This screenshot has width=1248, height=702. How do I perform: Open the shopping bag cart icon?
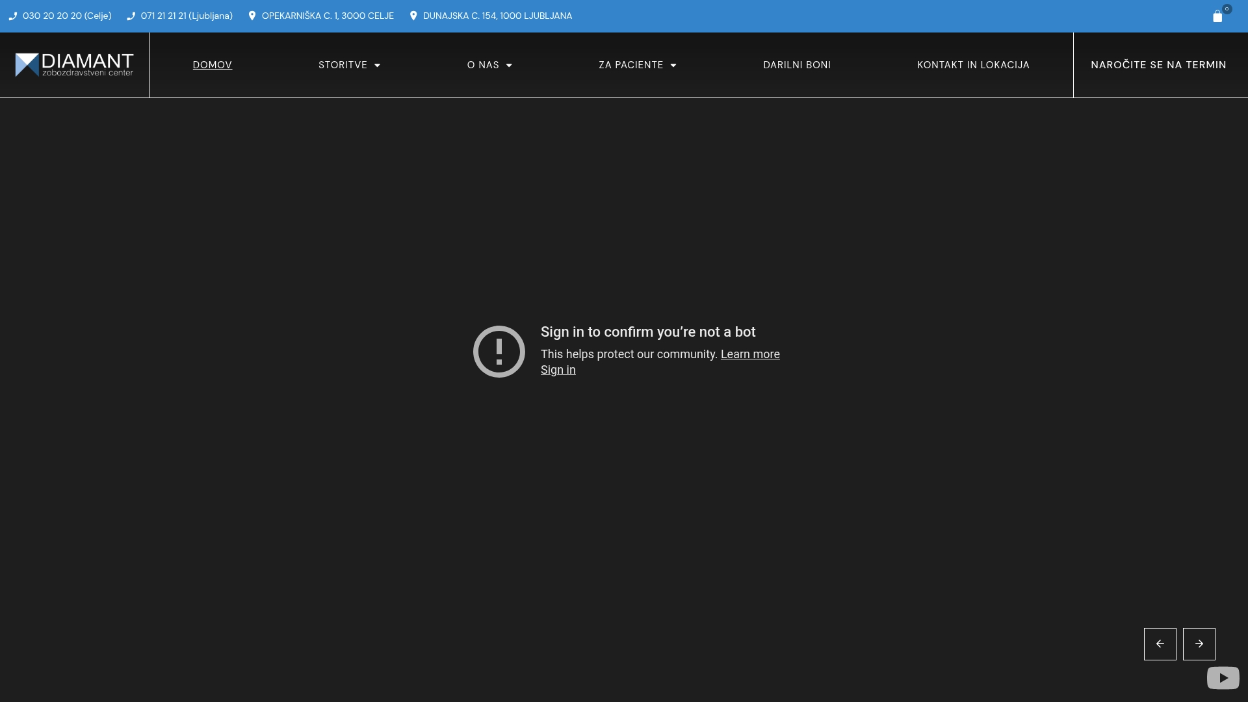1218,16
